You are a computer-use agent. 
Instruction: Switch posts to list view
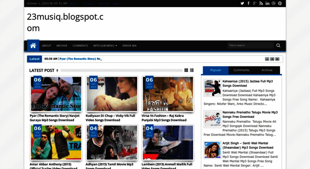tap(192, 70)
